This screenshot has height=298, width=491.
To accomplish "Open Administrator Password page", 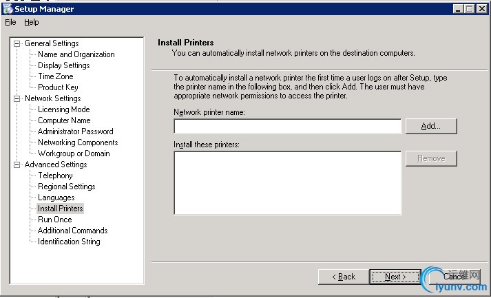I will 75,131.
